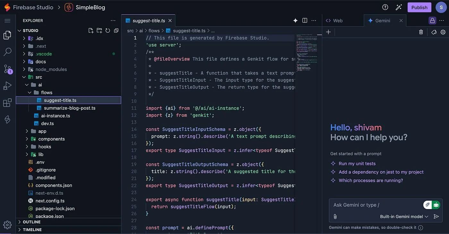Attach a file with the paperclip icon
449x234 pixels.
click(x=335, y=216)
